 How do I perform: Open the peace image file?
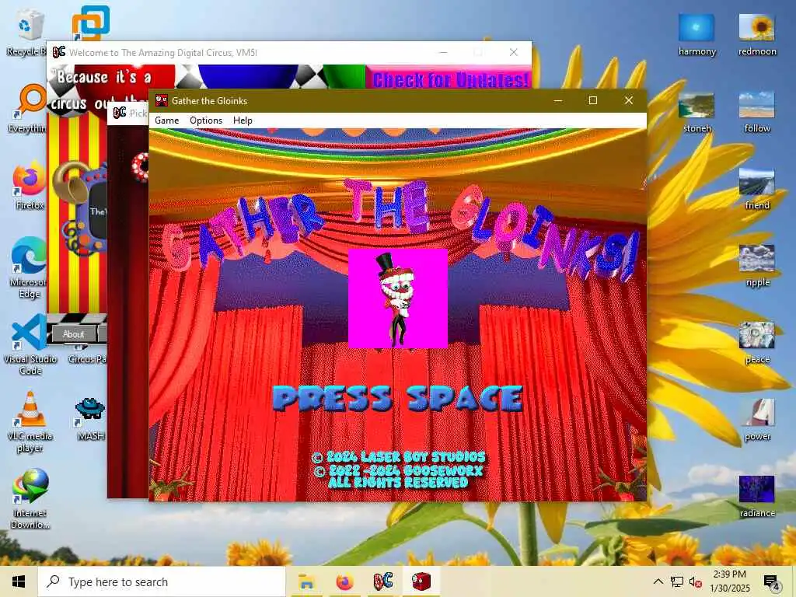pyautogui.click(x=757, y=343)
